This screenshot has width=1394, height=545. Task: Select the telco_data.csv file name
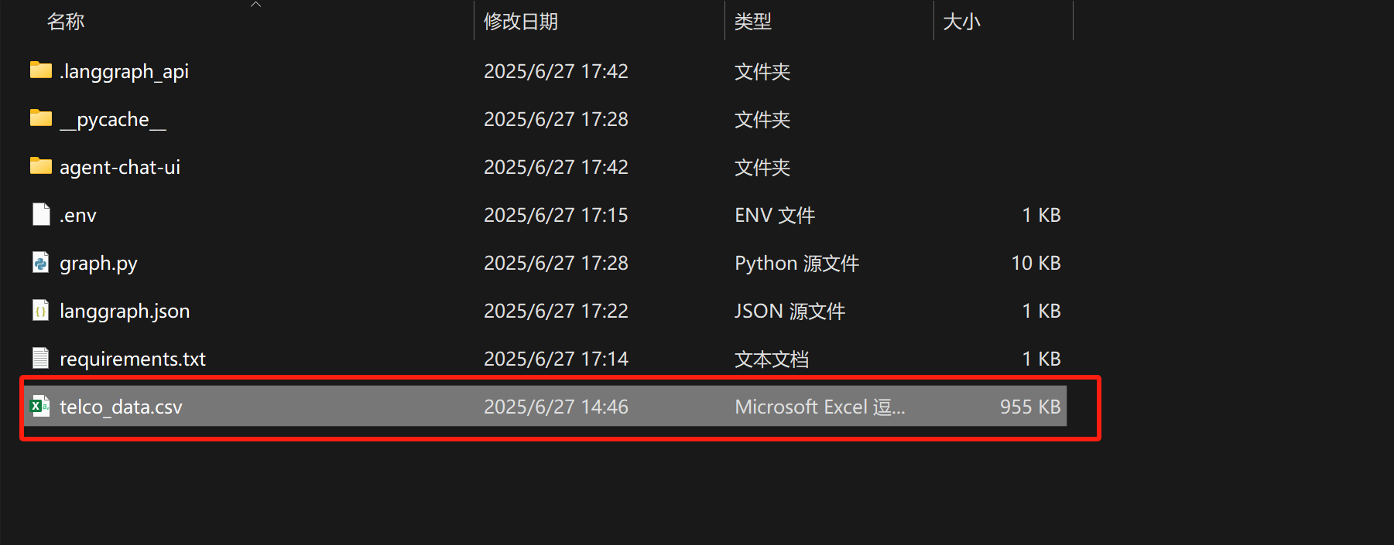(121, 407)
